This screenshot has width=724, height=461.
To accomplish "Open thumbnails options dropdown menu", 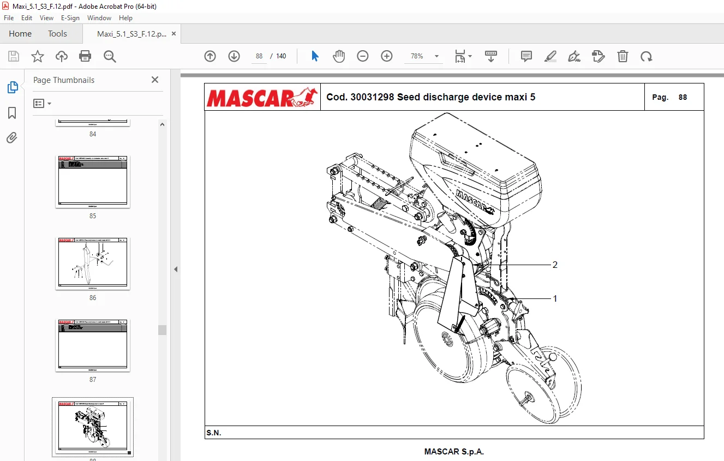I will coord(42,103).
